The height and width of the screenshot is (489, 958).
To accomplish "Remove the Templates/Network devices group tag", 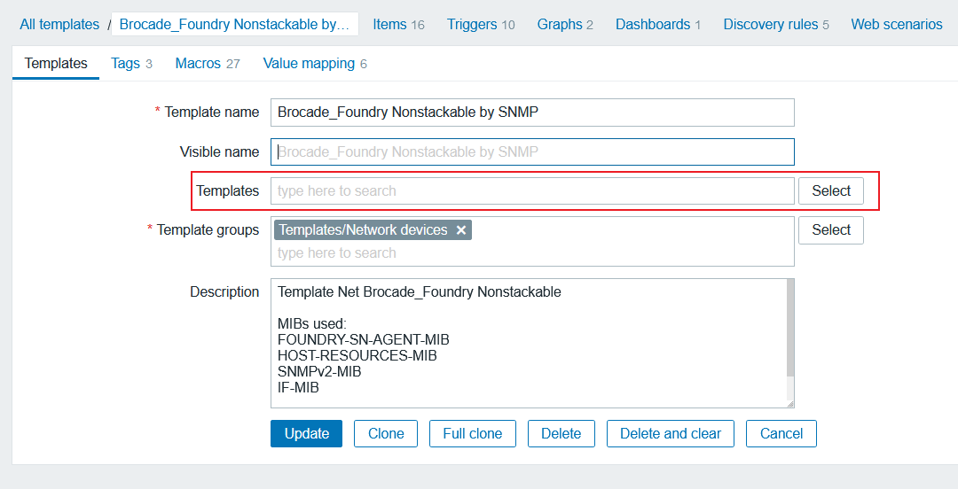I will pos(461,230).
